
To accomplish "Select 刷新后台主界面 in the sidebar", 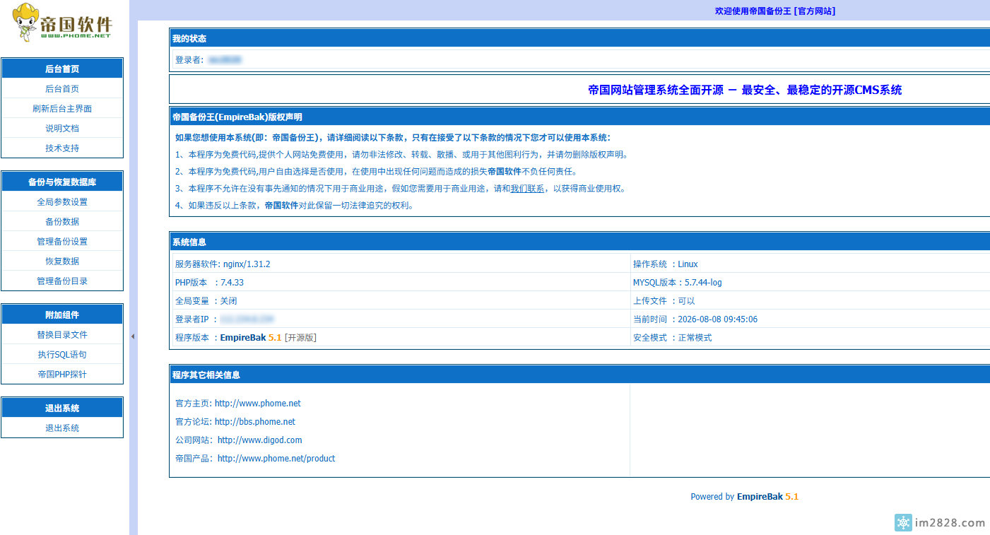I will (62, 109).
